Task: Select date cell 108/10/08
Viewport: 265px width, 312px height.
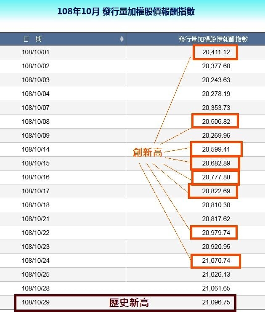Action: pos(36,122)
